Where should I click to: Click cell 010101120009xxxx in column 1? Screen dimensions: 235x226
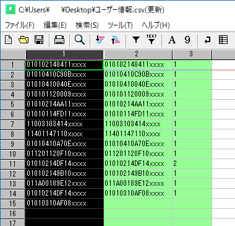(x=64, y=95)
